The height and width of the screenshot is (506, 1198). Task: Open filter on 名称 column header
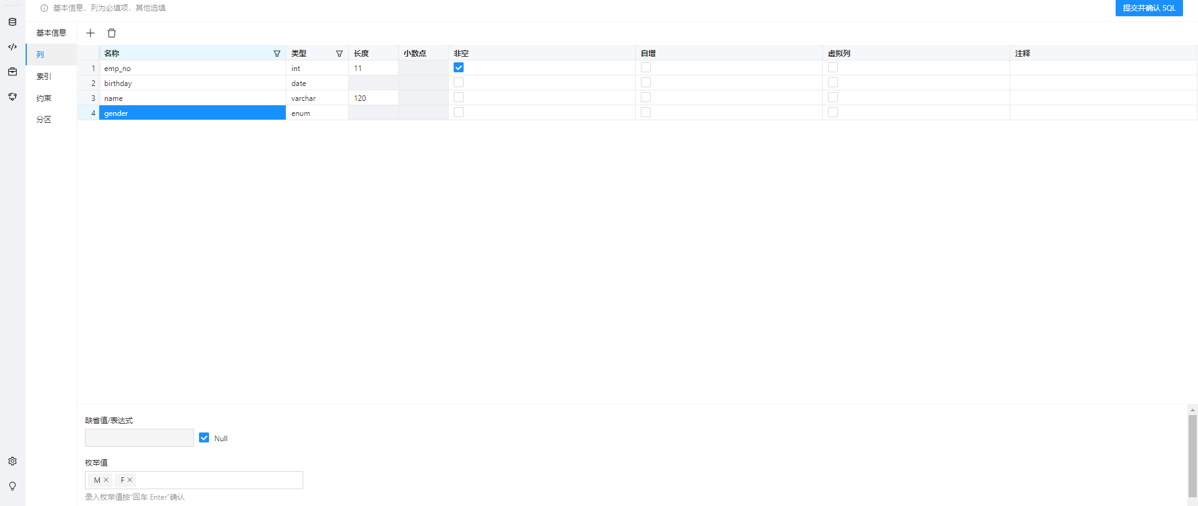[277, 54]
